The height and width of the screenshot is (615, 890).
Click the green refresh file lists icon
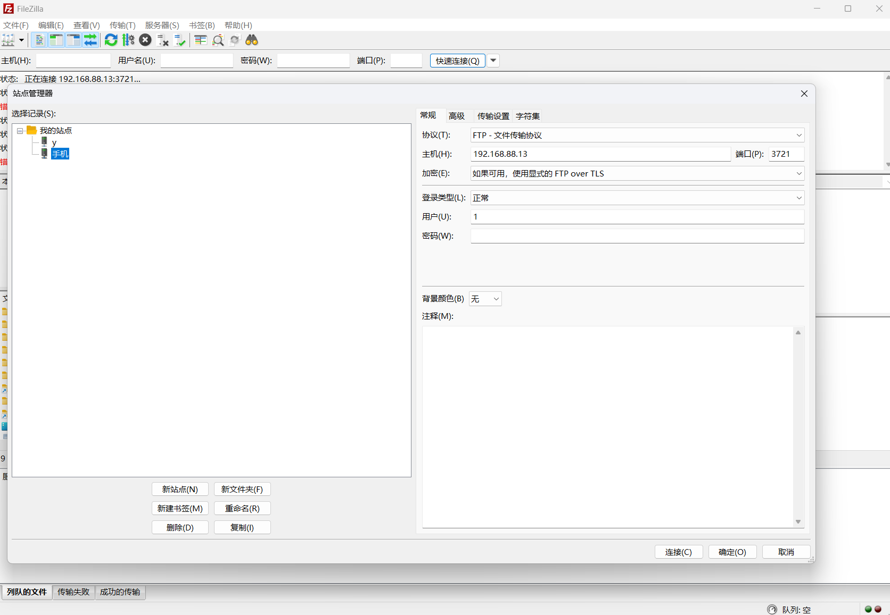click(x=111, y=40)
